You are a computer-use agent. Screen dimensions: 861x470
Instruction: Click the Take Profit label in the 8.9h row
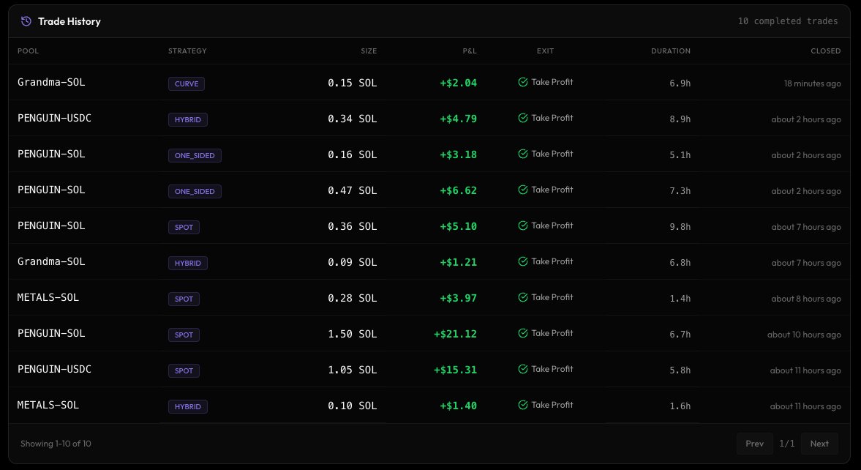click(552, 118)
